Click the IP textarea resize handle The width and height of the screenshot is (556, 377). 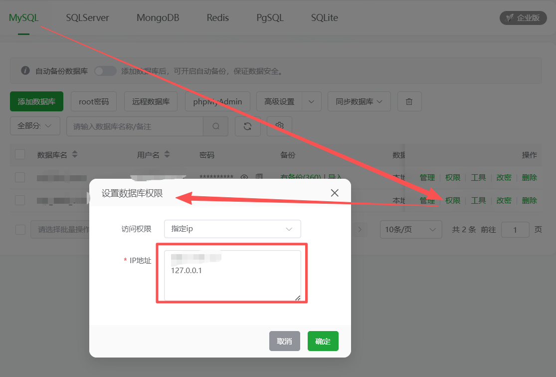pyautogui.click(x=298, y=298)
